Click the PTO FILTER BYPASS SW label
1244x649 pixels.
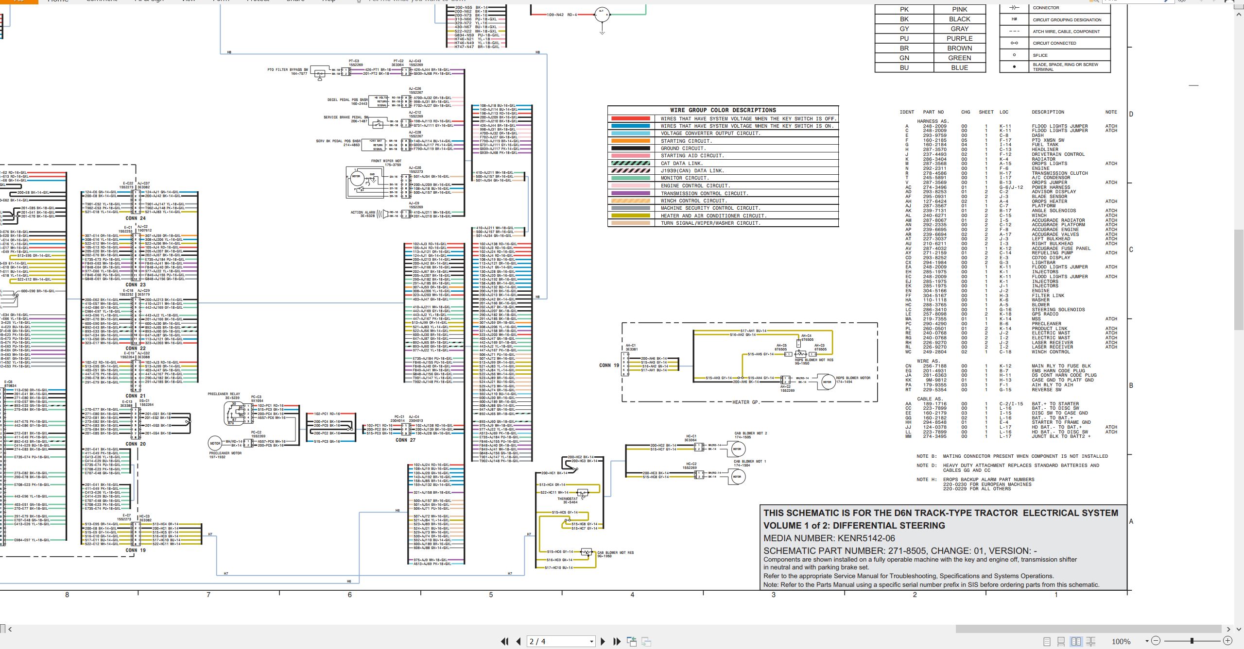coord(288,70)
